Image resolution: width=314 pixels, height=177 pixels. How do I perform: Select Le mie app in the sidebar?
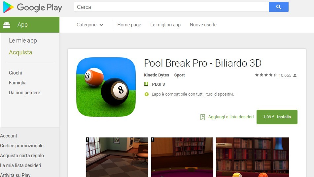point(23,41)
